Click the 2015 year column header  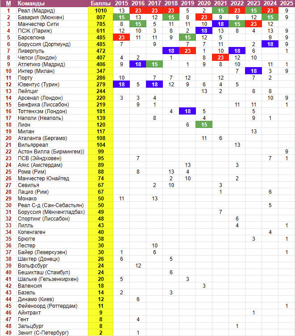pyautogui.click(x=121, y=4)
